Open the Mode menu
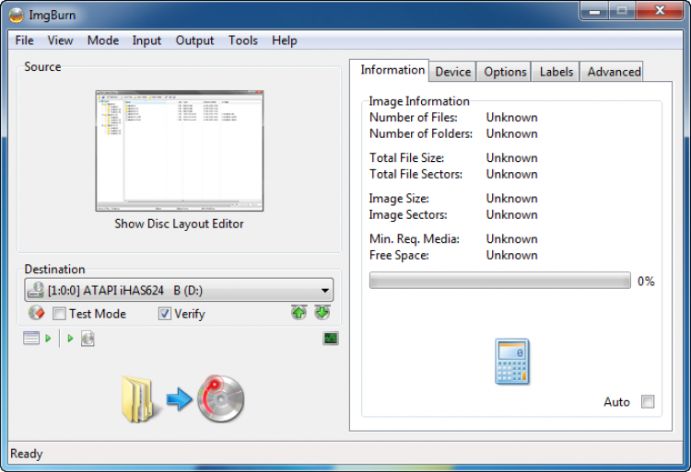This screenshot has height=472, width=691. pyautogui.click(x=103, y=40)
